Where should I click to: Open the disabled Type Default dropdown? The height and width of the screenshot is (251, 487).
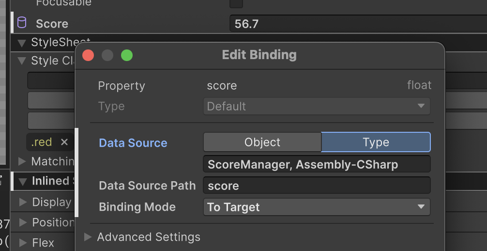[x=317, y=106]
